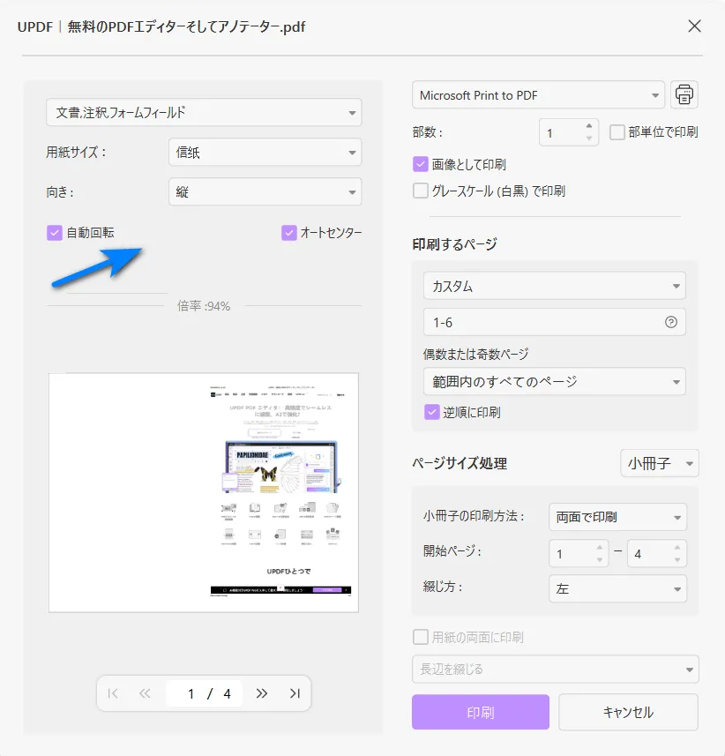
Task: Decrease the number of copies (部数) by one
Action: point(589,138)
